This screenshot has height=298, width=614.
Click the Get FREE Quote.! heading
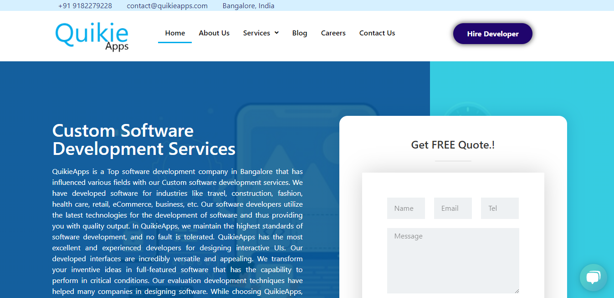pyautogui.click(x=453, y=145)
